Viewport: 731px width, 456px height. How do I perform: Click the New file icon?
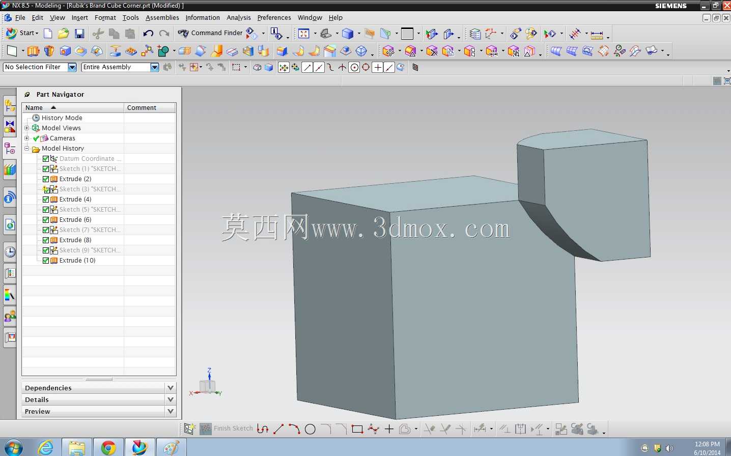(x=48, y=34)
